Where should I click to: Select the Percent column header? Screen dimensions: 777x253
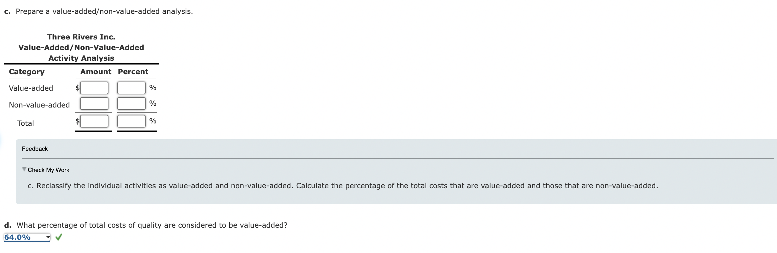click(x=133, y=72)
